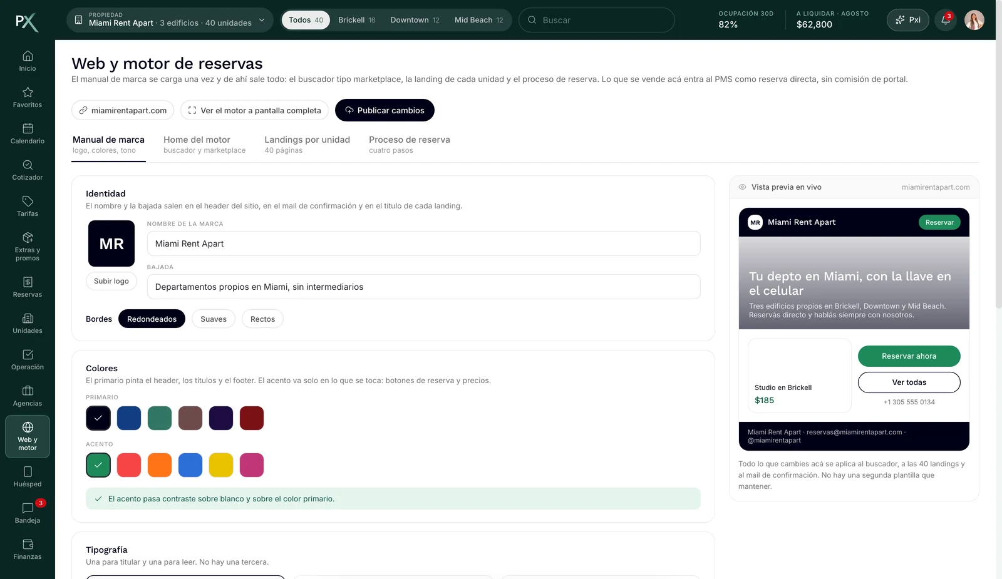Switch to Landings por unidad tab

[307, 145]
